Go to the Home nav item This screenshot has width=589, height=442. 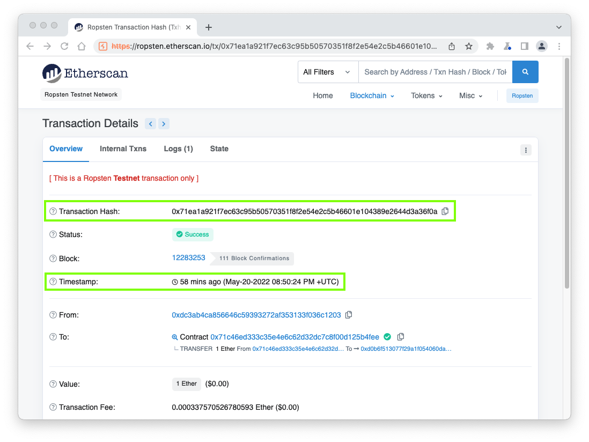[323, 96]
